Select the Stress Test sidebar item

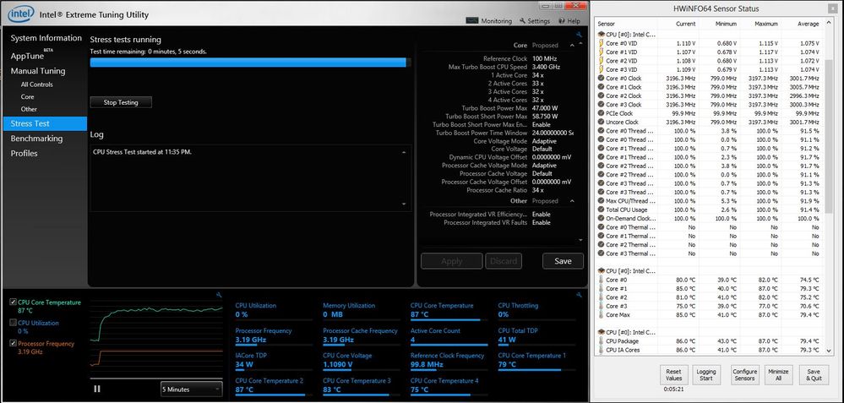coord(46,123)
